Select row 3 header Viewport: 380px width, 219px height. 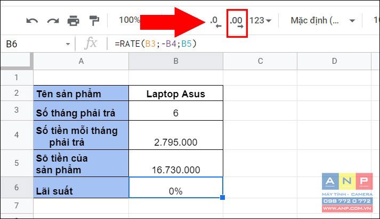17,110
